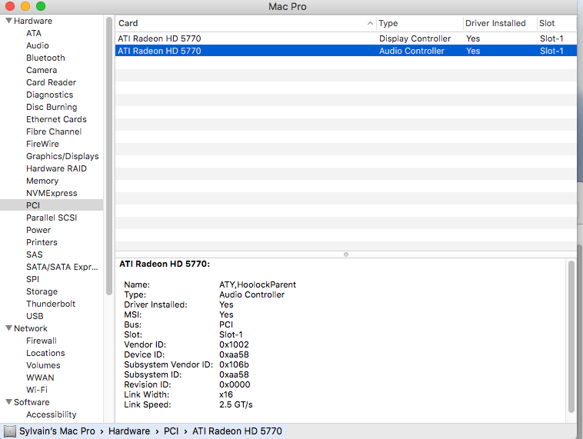Select Hardware RAID entry
This screenshot has width=583, height=439.
click(x=56, y=168)
